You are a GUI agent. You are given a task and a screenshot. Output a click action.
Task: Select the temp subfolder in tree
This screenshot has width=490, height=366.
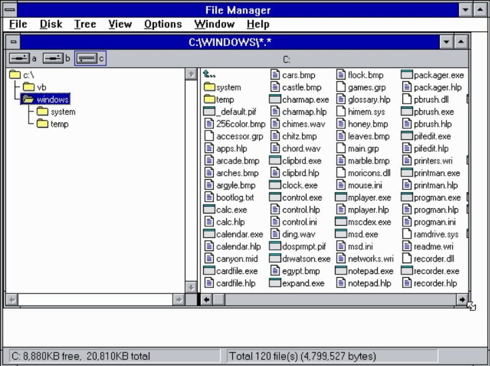42,124
